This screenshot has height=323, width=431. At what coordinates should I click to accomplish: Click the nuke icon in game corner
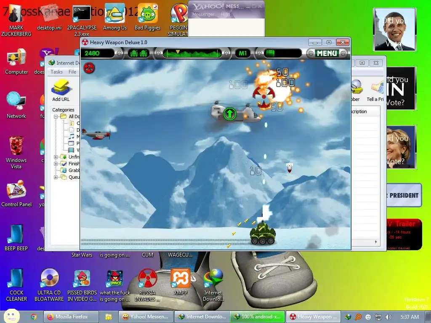click(89, 68)
